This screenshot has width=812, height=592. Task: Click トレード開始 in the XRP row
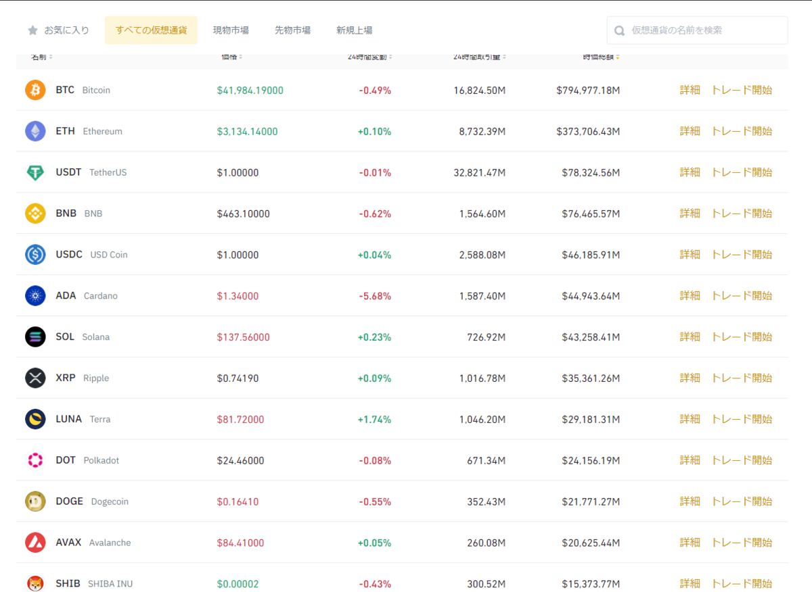pos(742,378)
